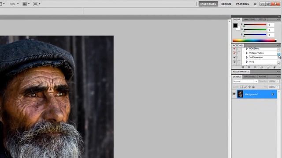Open the Actions panel options menu
This screenshot has width=282, height=158.
click(x=278, y=46)
